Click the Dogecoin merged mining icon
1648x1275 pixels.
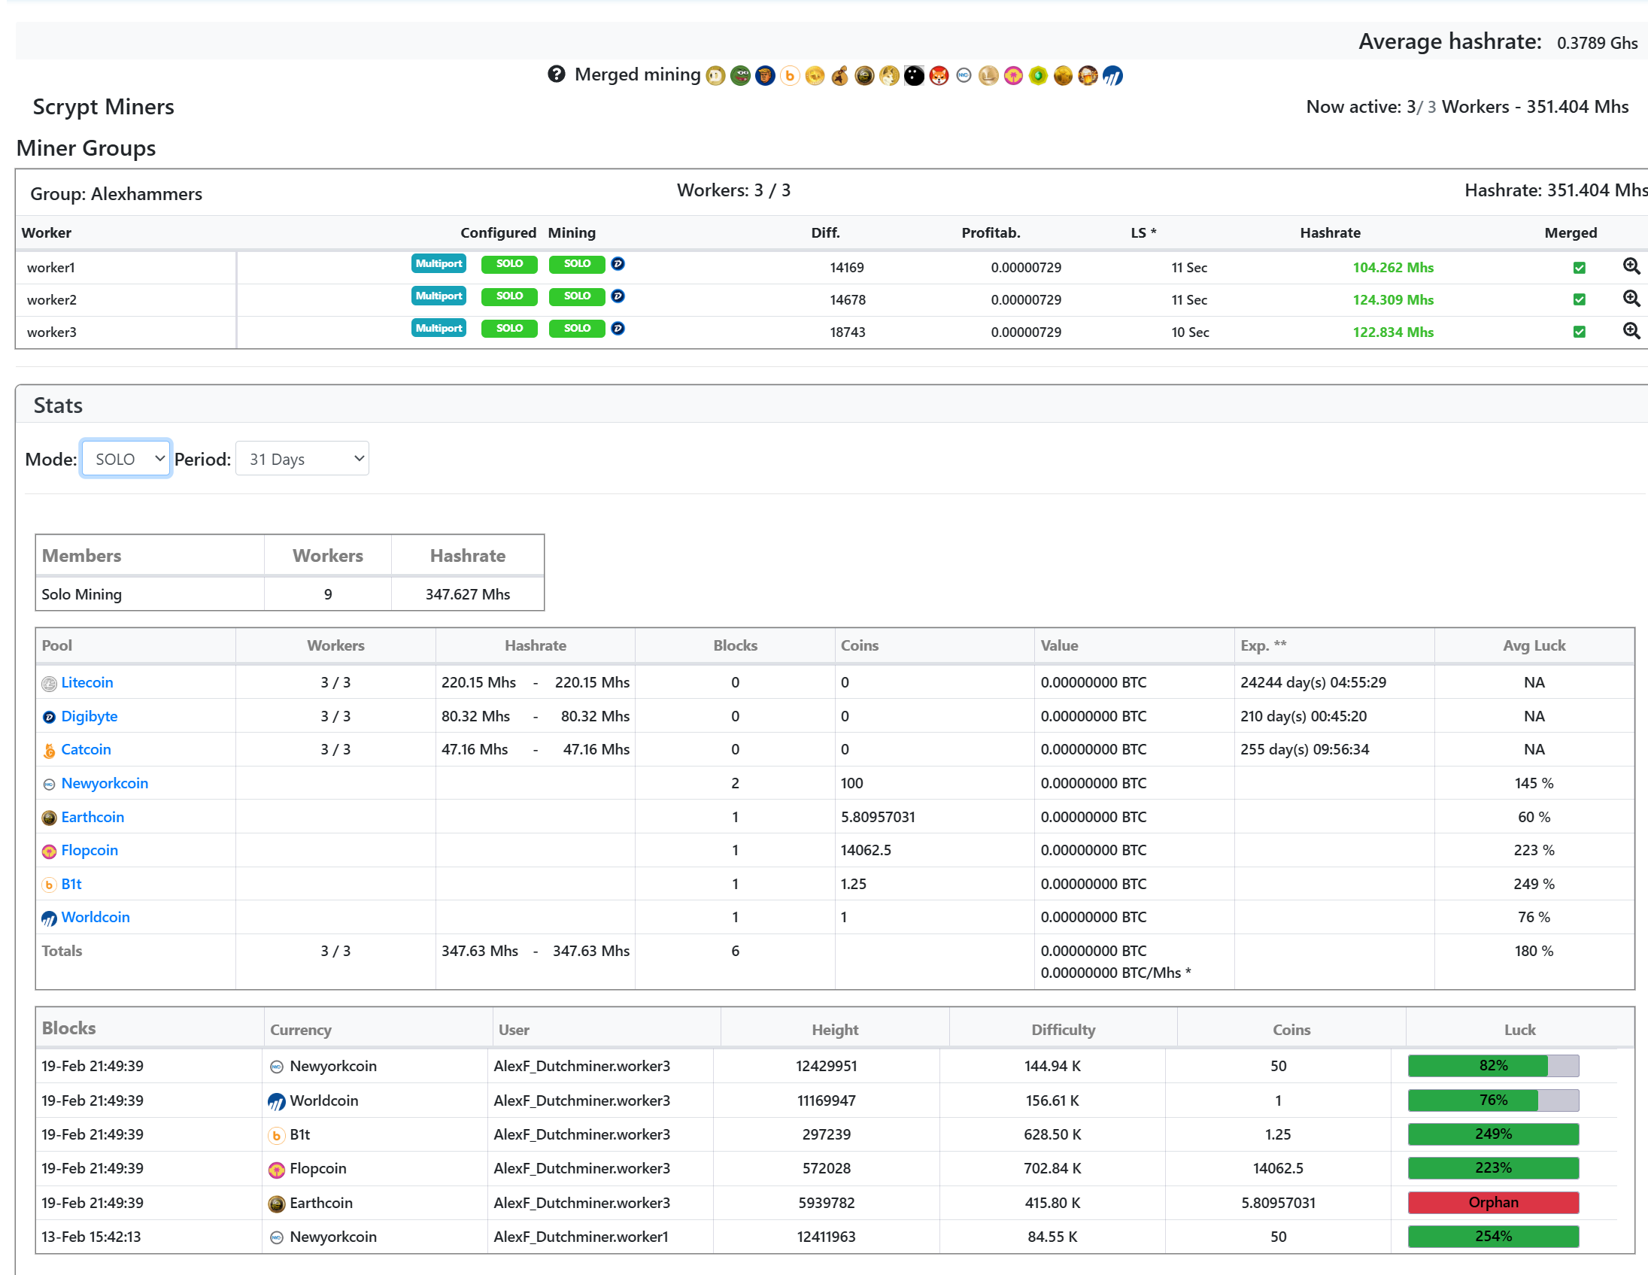[716, 75]
